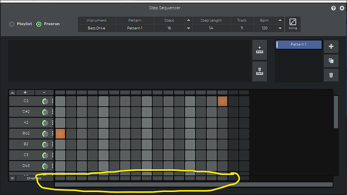
Task: Turn off the active G2 step 16
Action: click(x=222, y=101)
